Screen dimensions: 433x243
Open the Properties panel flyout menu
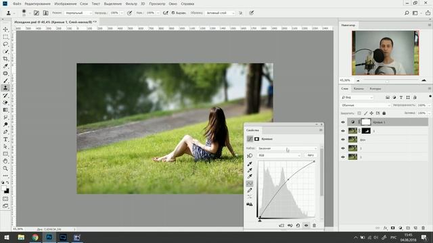(x=321, y=130)
